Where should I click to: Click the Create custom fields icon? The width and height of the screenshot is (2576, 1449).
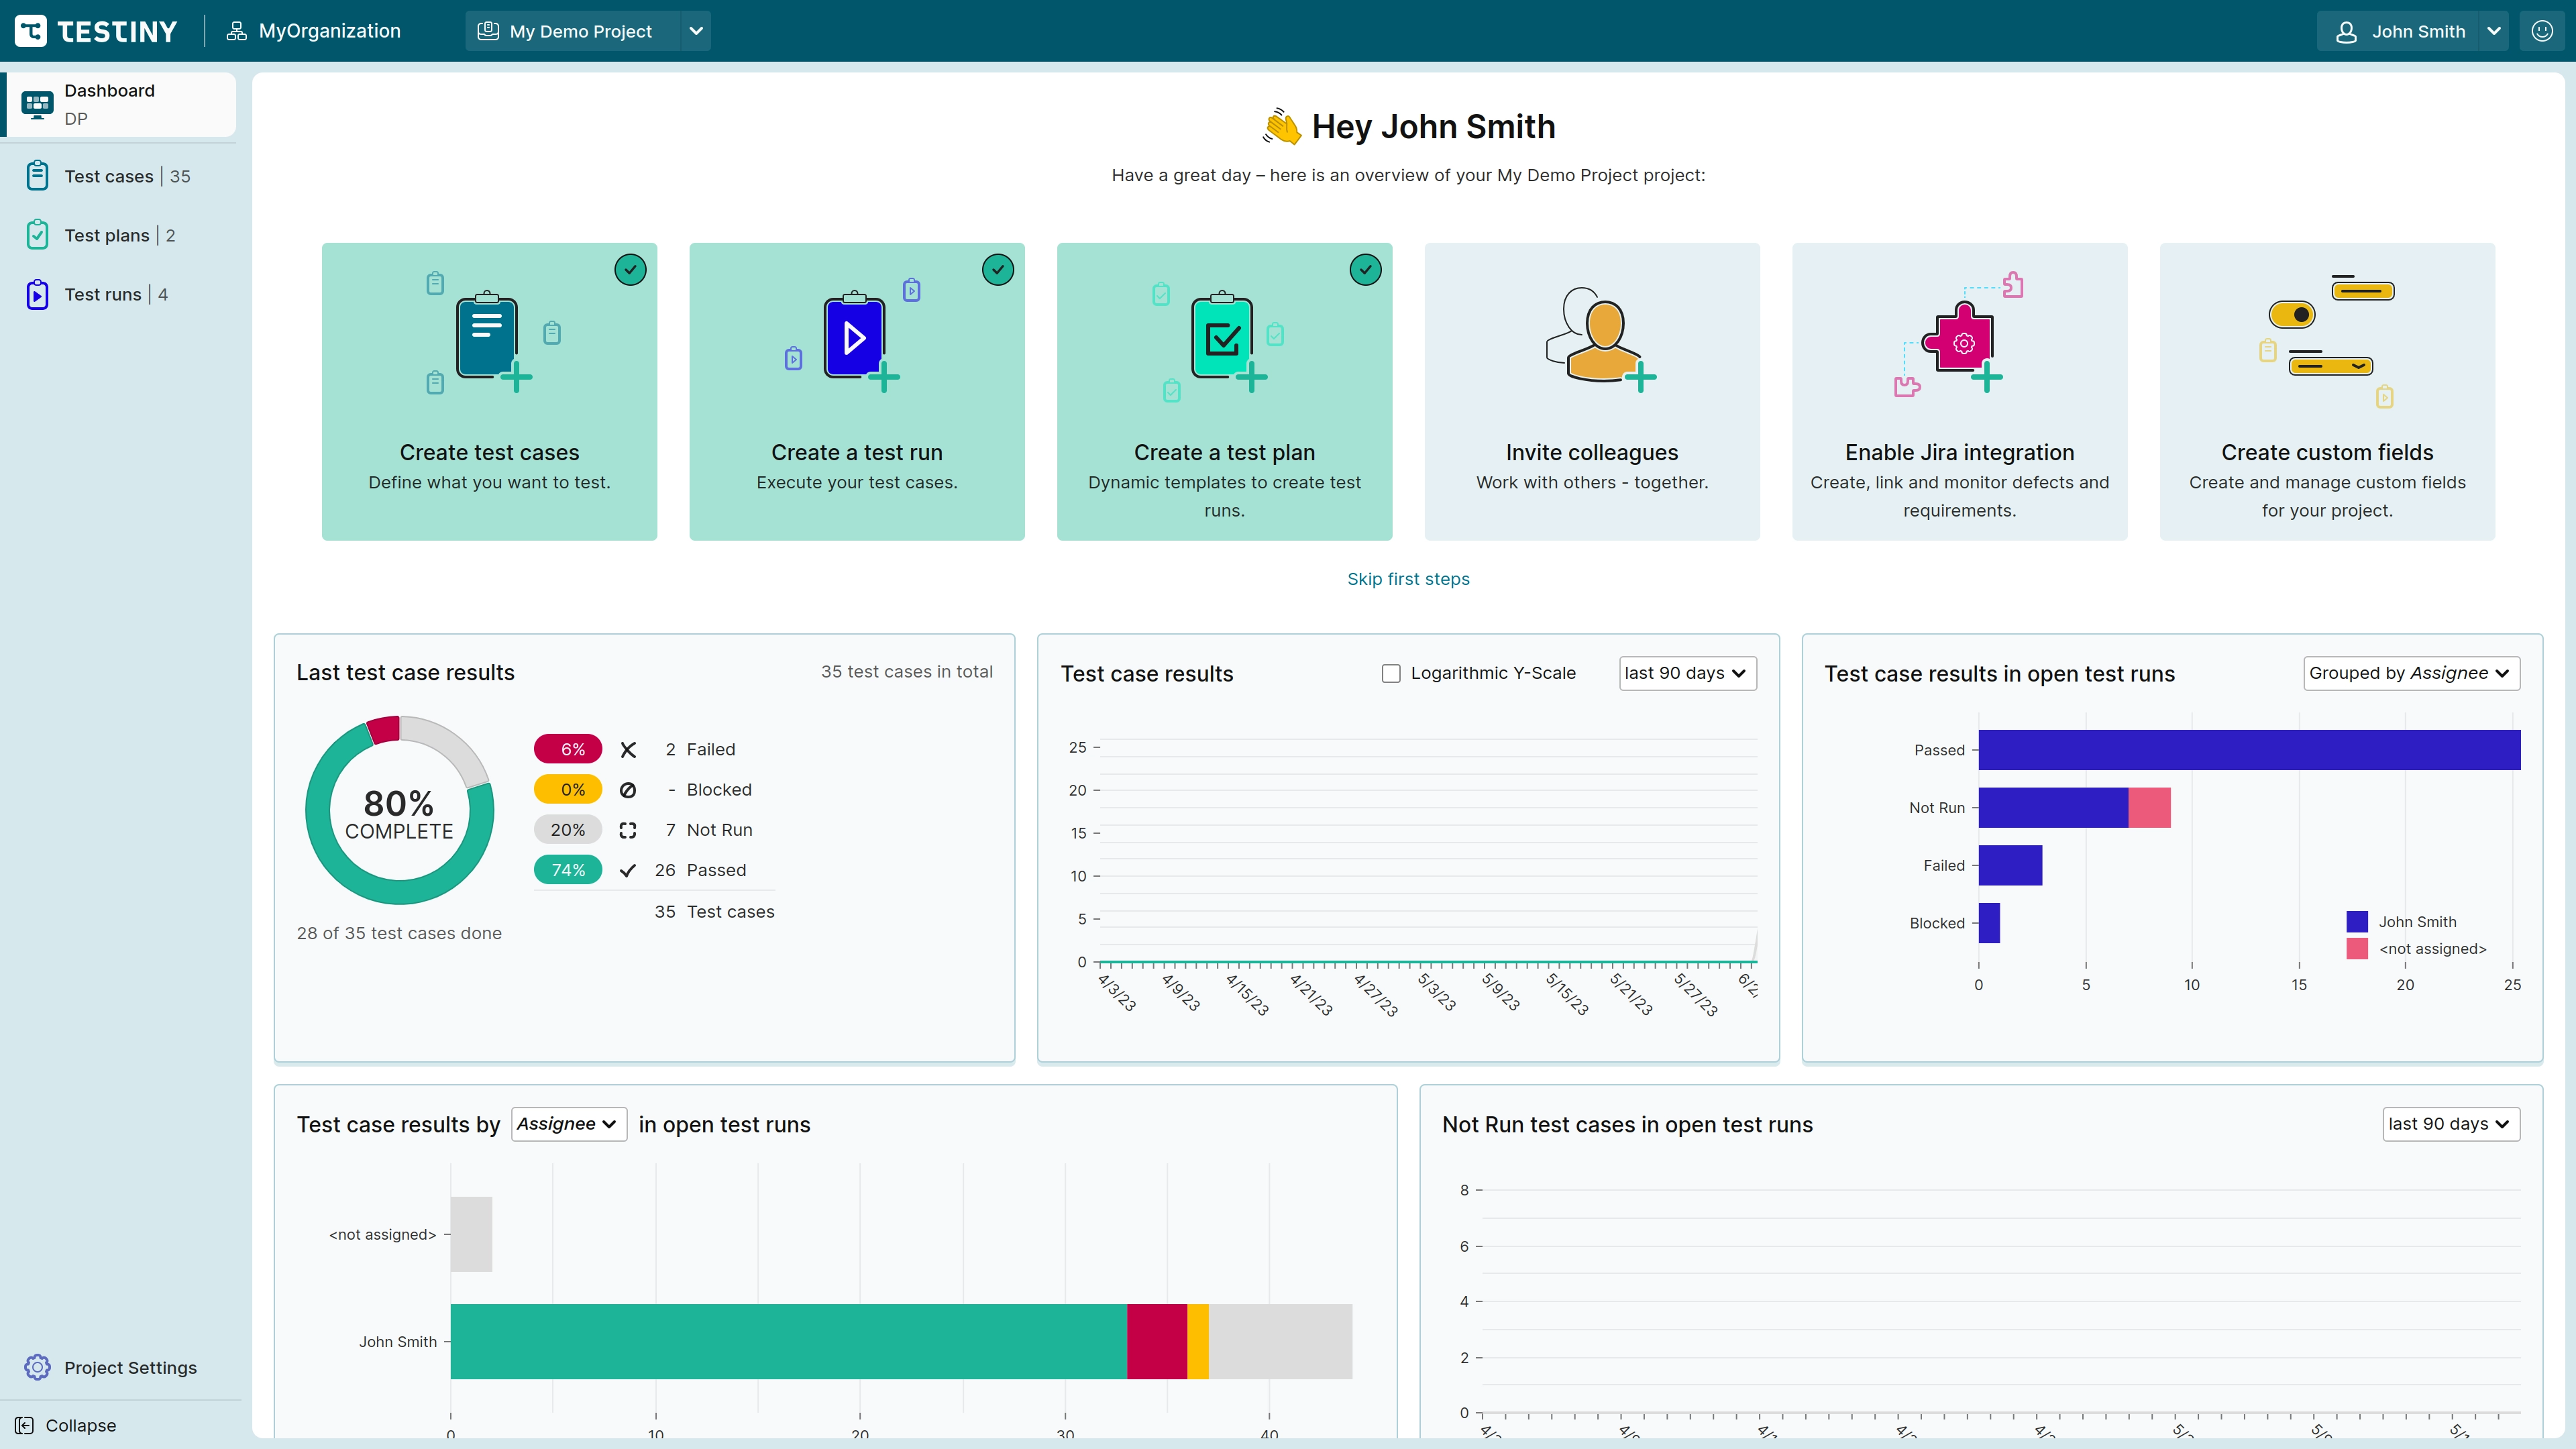2326,340
